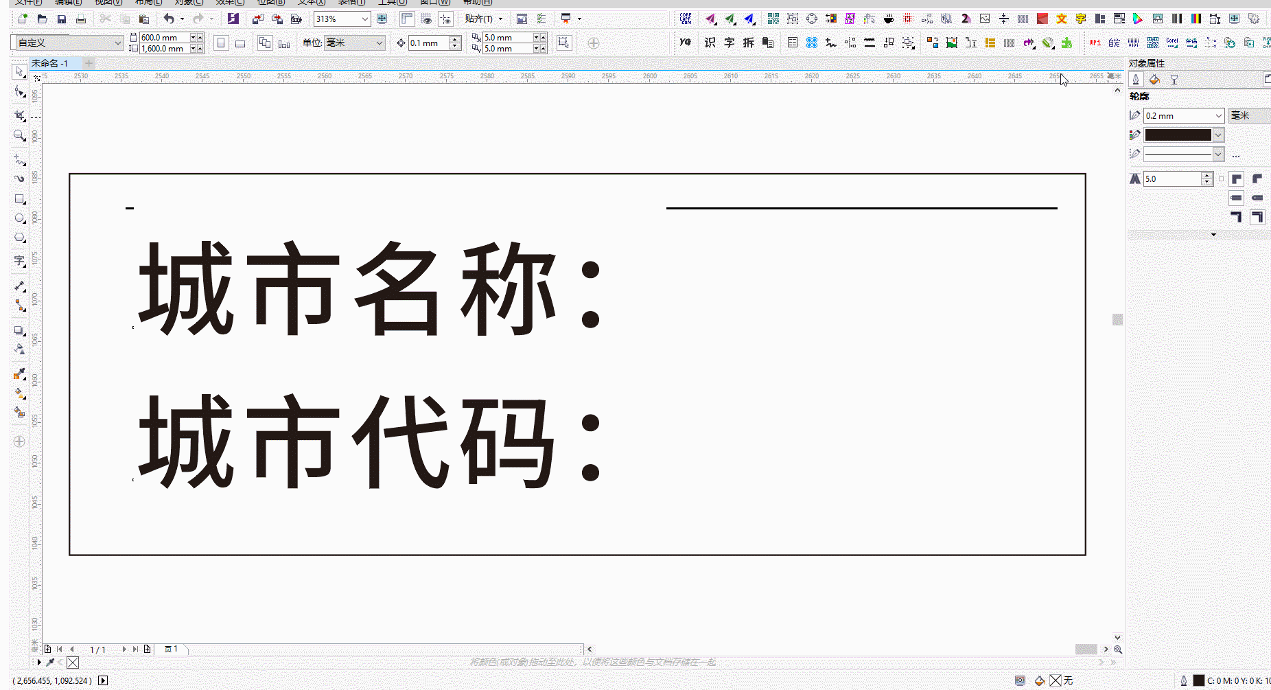The image size is (1271, 690).
Task: Switch to Outline tab in Object Properties
Action: 1136,80
